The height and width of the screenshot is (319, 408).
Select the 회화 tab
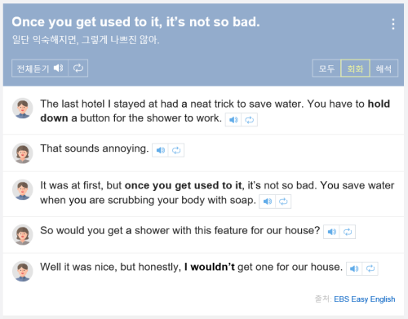point(355,69)
